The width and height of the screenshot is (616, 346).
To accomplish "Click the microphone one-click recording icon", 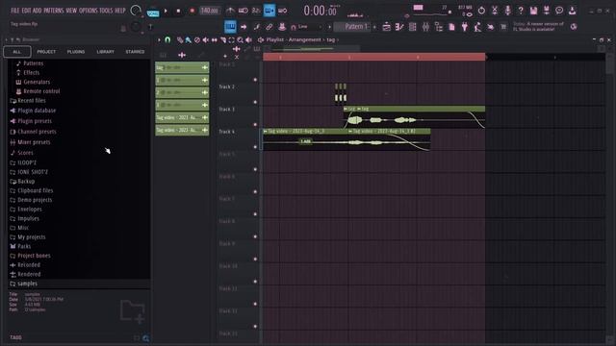I will pos(507,11).
